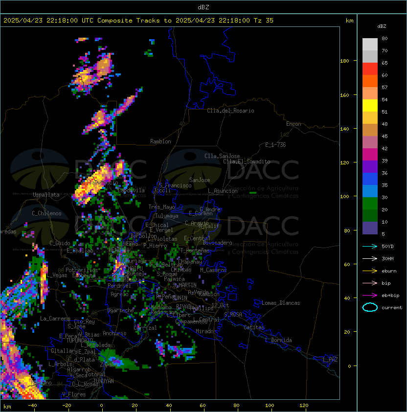
Task: Click the cyan 50YD track arrow in legend
Action: tap(370, 246)
